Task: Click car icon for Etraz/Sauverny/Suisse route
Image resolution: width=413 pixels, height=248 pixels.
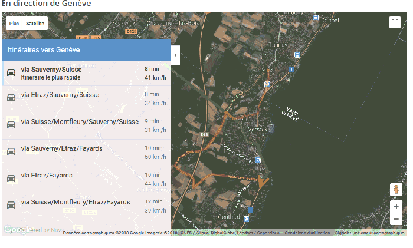Action: [x=11, y=98]
